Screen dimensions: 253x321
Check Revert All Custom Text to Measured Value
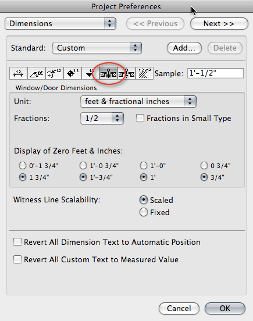pos(17,259)
